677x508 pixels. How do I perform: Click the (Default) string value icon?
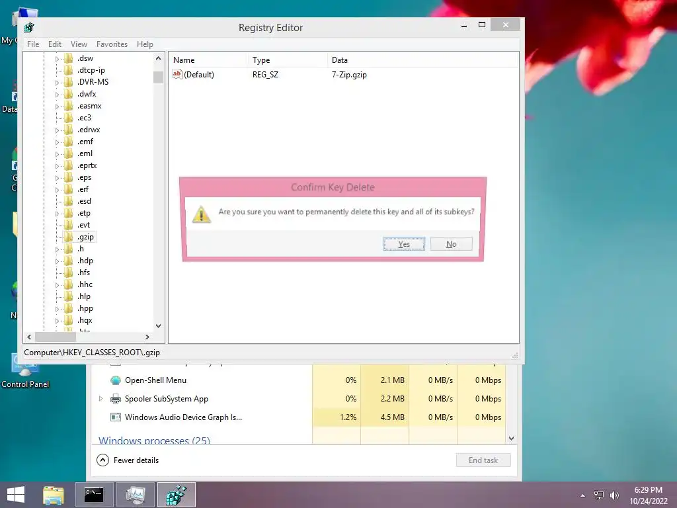point(177,74)
